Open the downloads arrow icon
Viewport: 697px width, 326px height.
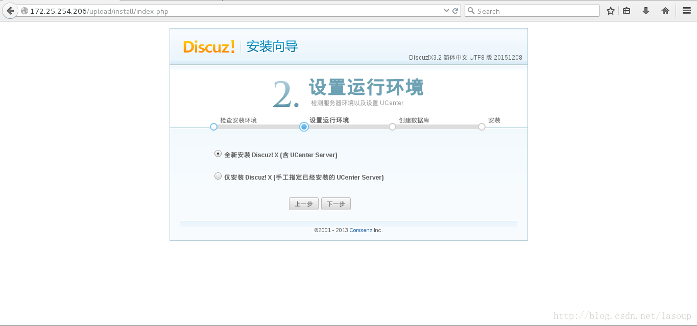646,11
